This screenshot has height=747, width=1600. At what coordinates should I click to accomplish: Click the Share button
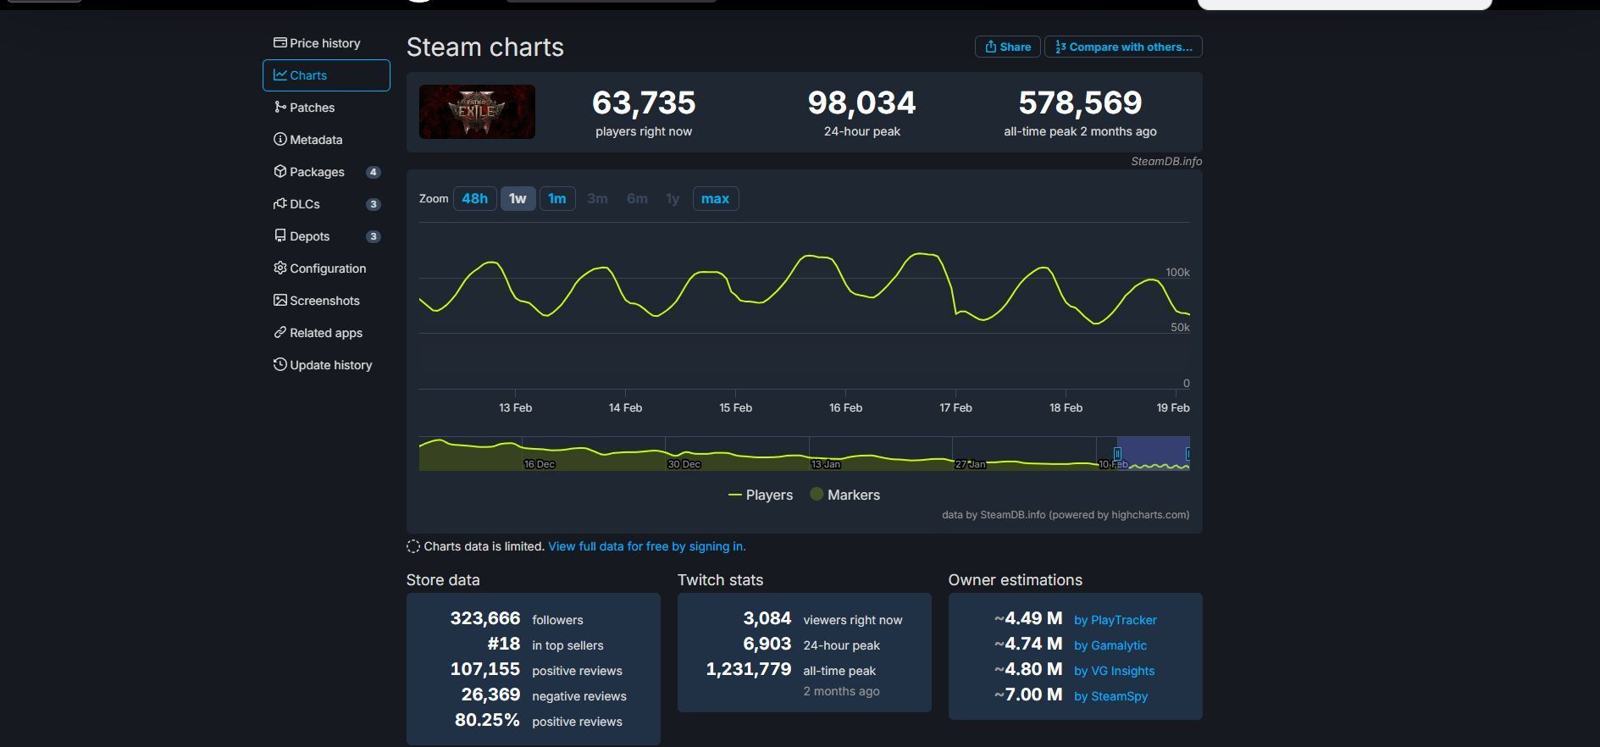tap(1007, 47)
